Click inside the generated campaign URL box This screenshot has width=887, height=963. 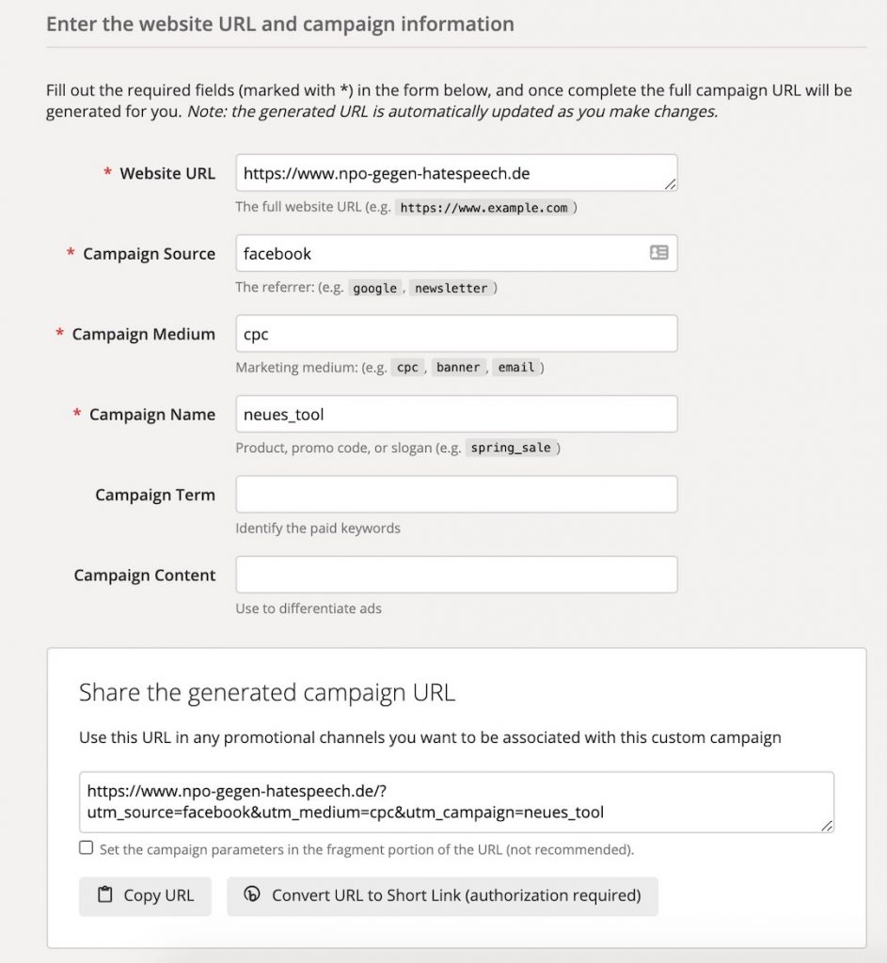456,801
